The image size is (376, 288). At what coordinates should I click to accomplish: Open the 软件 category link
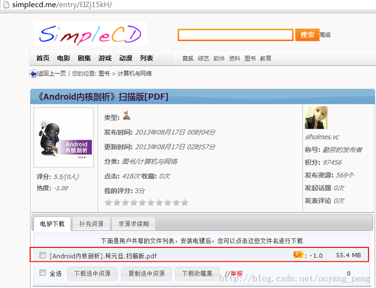click(219, 59)
